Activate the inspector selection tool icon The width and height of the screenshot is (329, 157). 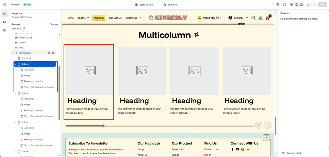(284, 5)
